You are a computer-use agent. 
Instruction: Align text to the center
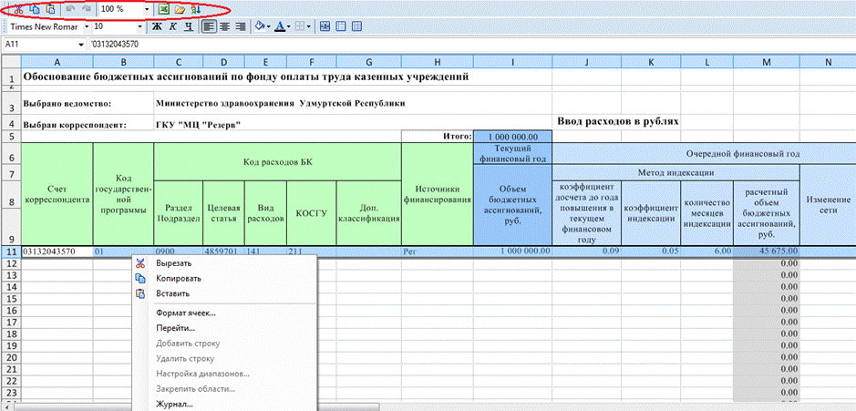[x=224, y=26]
